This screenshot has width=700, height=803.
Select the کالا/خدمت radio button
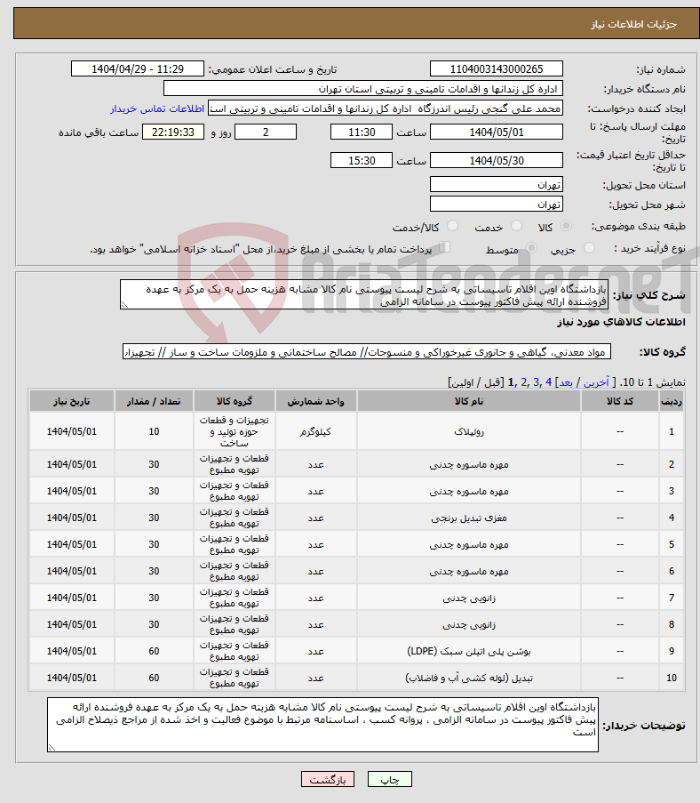pyautogui.click(x=452, y=226)
